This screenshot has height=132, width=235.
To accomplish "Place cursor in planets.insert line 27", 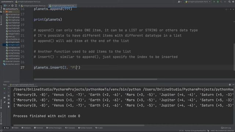I will (x=57, y=67).
